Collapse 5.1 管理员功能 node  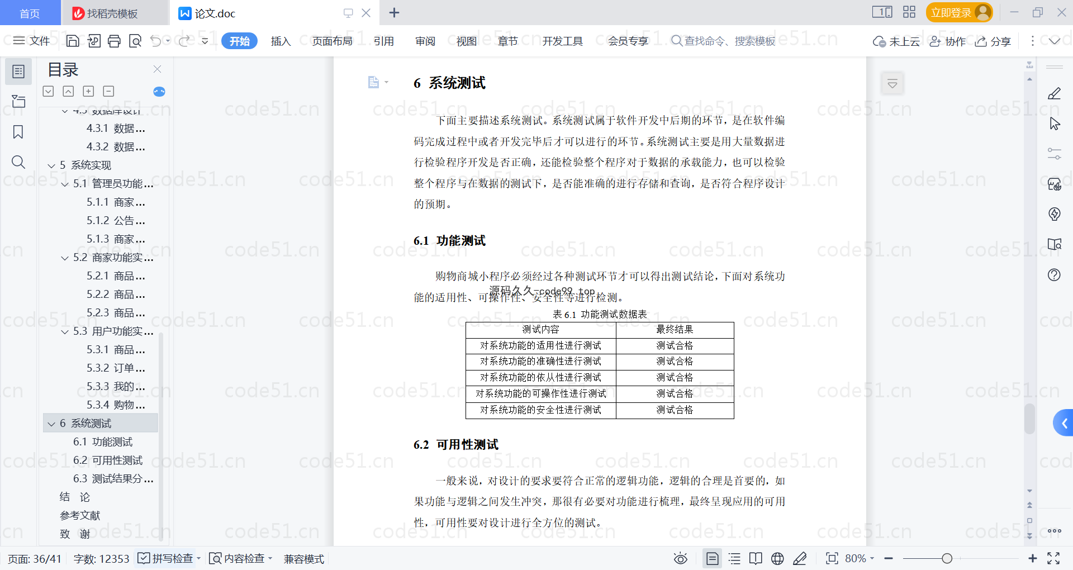[x=65, y=184]
